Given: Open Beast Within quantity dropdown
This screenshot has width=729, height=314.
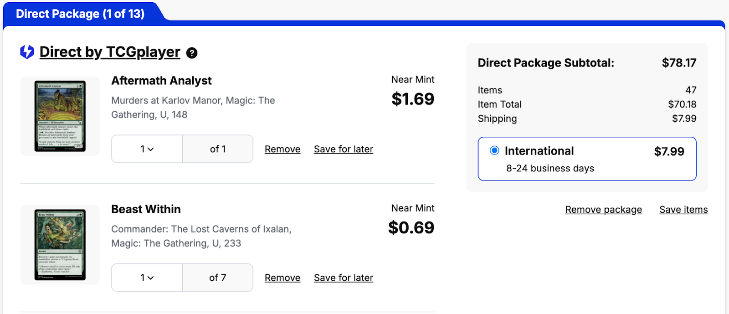Looking at the screenshot, I should tap(147, 278).
